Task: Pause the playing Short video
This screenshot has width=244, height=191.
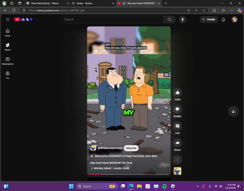Action: (x=129, y=100)
